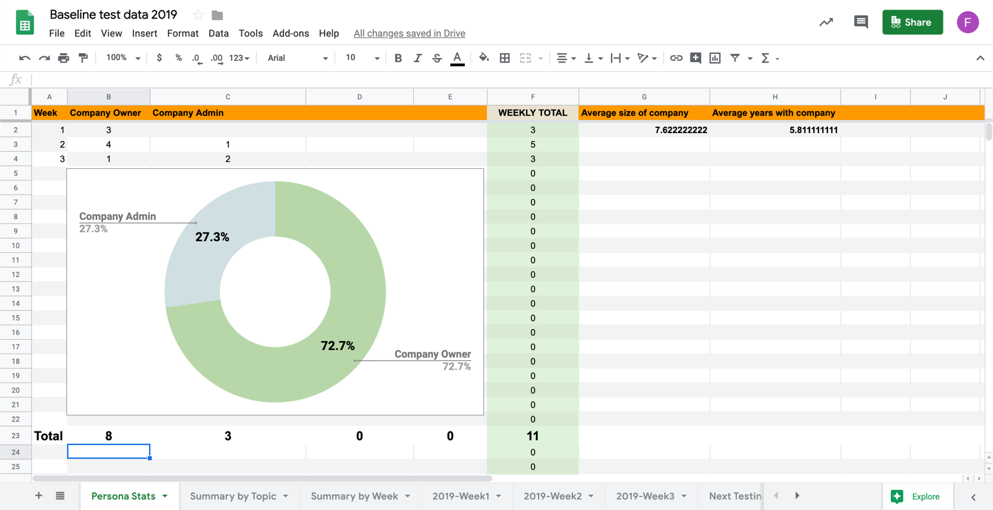Open the Add-ons menu
This screenshot has height=510, width=993.
click(x=290, y=33)
